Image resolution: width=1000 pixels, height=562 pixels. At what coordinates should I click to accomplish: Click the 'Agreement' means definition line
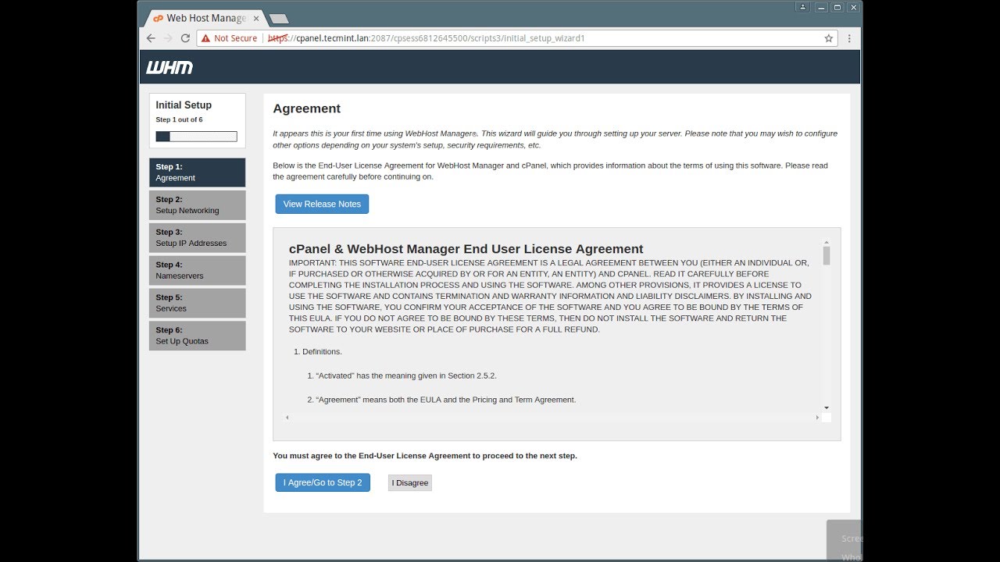click(x=441, y=400)
